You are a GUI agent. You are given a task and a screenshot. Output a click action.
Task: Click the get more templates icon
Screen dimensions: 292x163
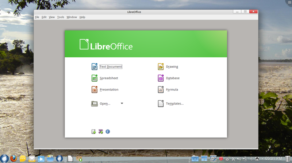pos(94,132)
